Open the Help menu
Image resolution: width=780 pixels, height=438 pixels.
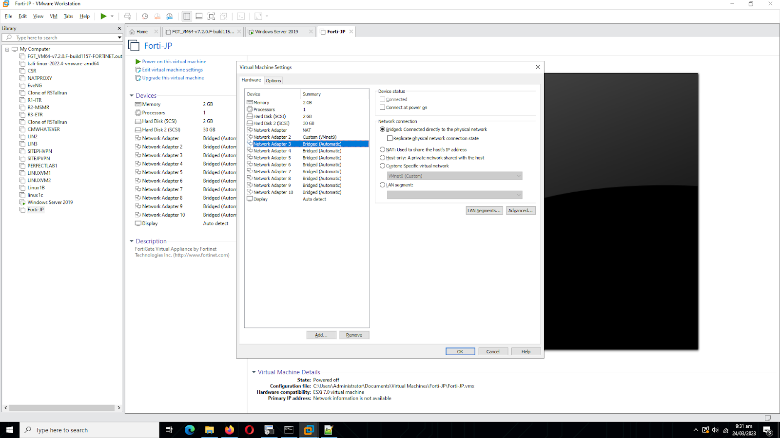[x=85, y=16]
